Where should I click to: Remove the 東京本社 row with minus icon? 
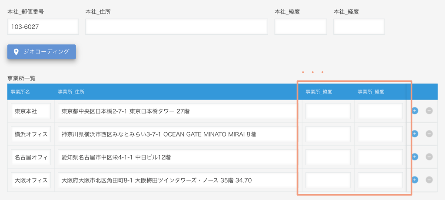click(429, 111)
